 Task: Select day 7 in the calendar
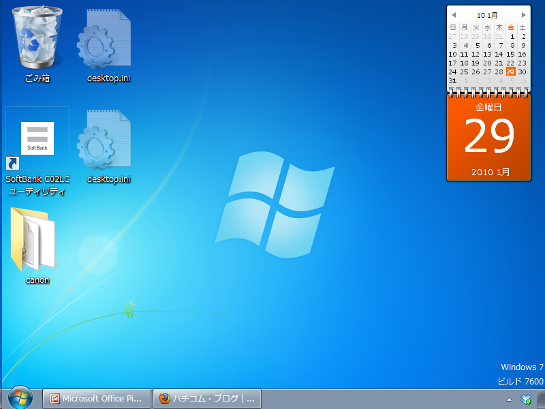click(501, 45)
